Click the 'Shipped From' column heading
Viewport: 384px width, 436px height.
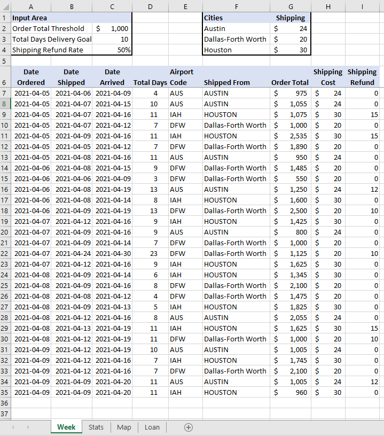tap(236, 77)
